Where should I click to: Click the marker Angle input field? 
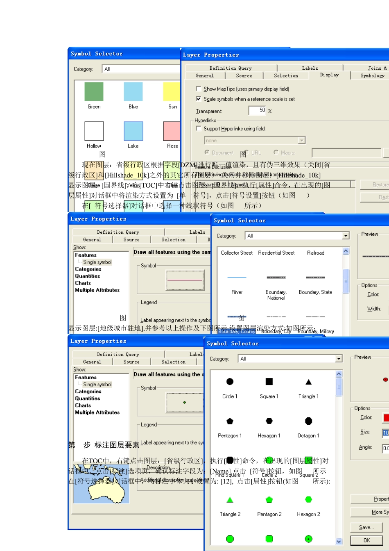[x=386, y=448]
